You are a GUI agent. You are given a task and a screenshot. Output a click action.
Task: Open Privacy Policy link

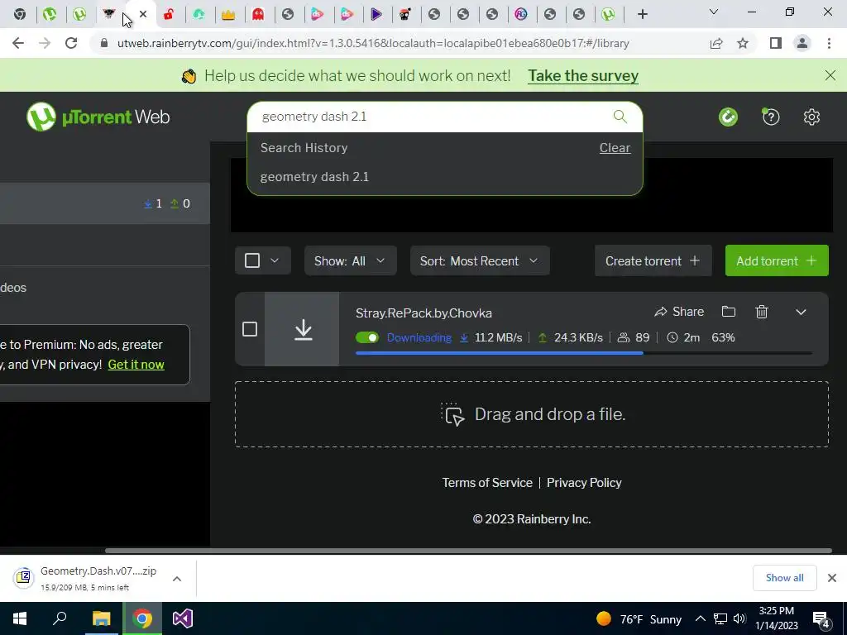tap(584, 482)
